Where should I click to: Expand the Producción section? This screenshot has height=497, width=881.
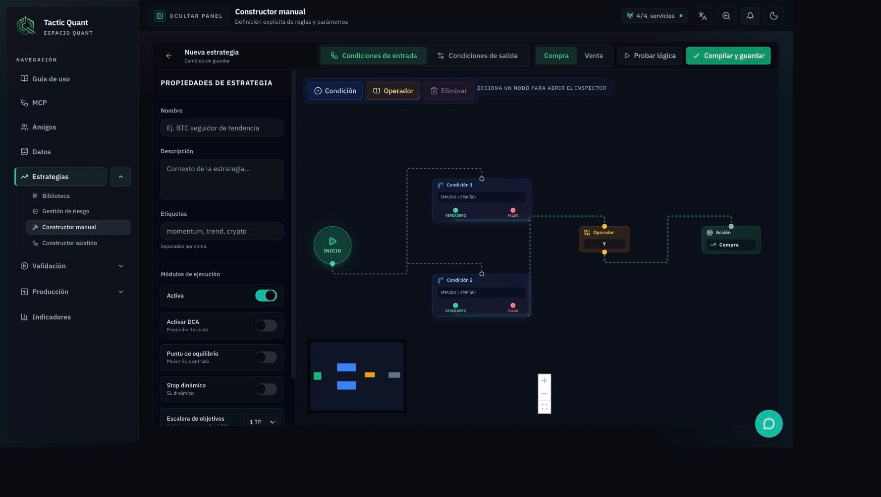click(x=72, y=292)
